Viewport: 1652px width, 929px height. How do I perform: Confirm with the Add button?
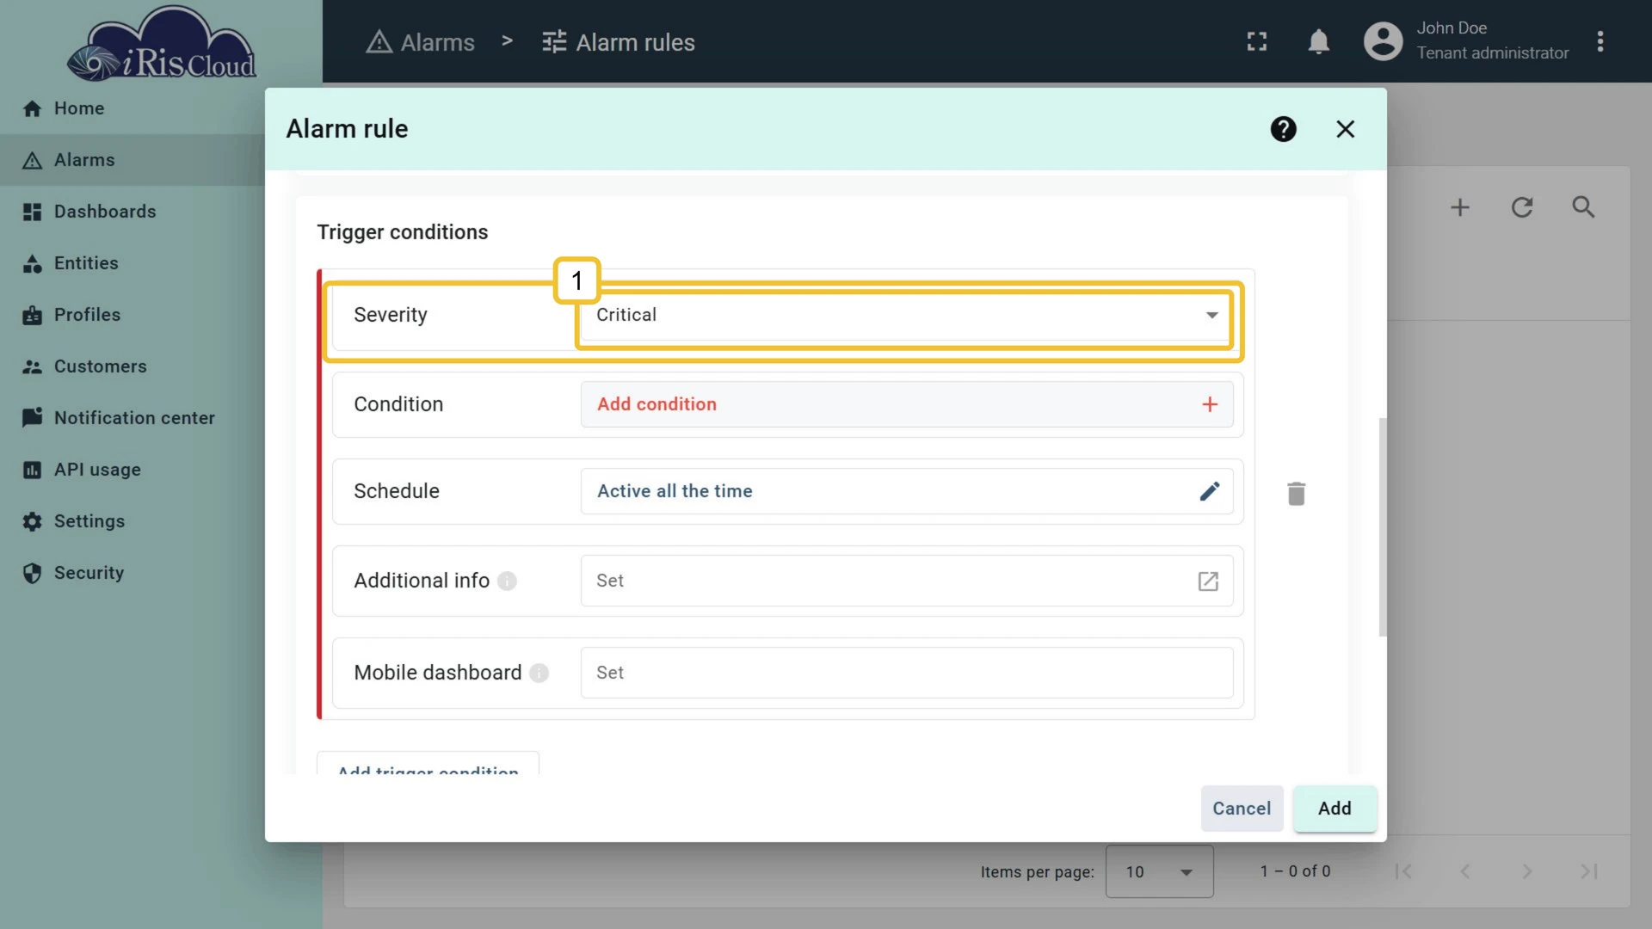[1335, 809]
